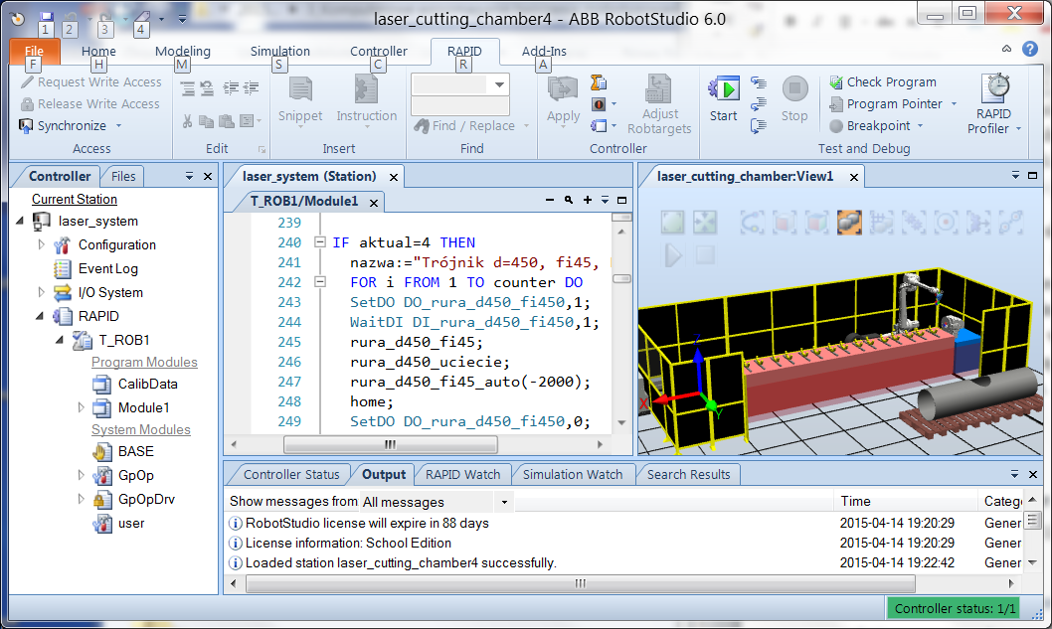This screenshot has height=629, width=1052.
Task: Click the increase indent icon in Edit group
Action: 231,87
